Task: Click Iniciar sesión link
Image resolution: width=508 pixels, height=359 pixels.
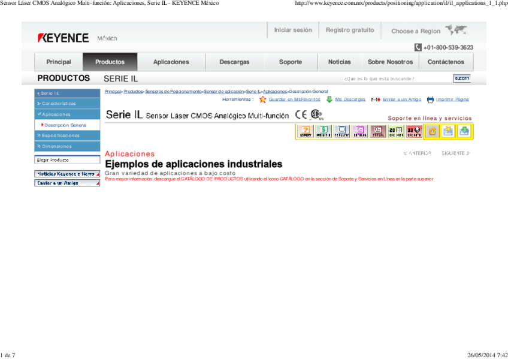Action: [x=293, y=30]
